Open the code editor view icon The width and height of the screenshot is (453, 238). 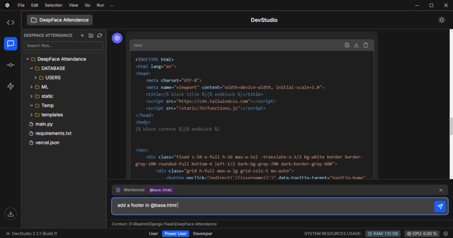(x=11, y=22)
